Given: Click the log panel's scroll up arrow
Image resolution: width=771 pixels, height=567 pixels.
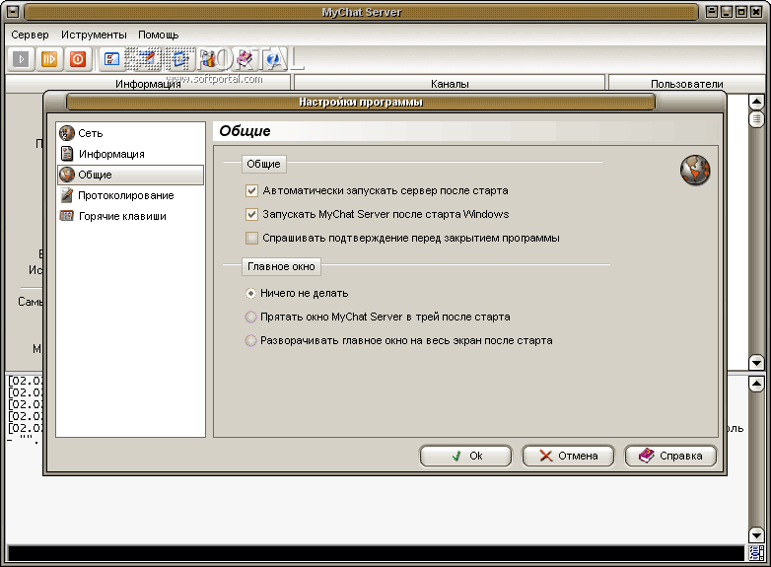Looking at the screenshot, I should pos(756,383).
